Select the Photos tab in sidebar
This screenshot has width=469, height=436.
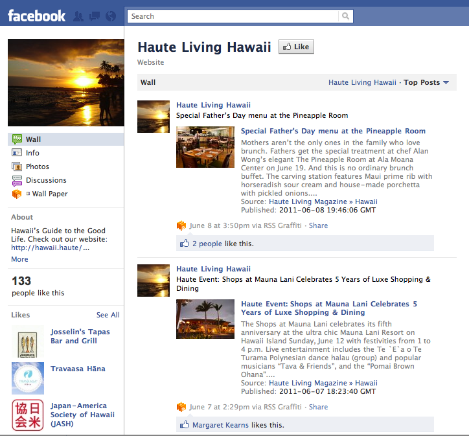pos(37,166)
